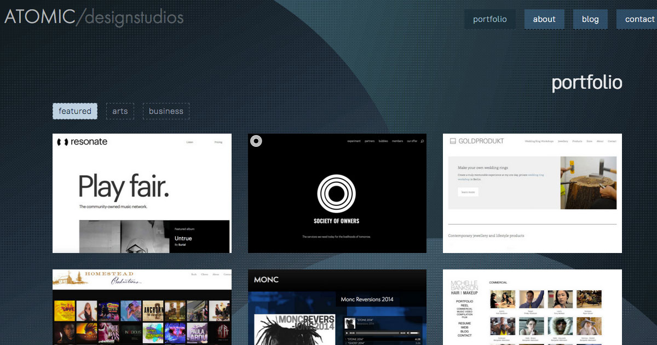The width and height of the screenshot is (657, 345).
Task: Follow the wedding ring workshop link
Action: pyautogui.click(x=535, y=175)
